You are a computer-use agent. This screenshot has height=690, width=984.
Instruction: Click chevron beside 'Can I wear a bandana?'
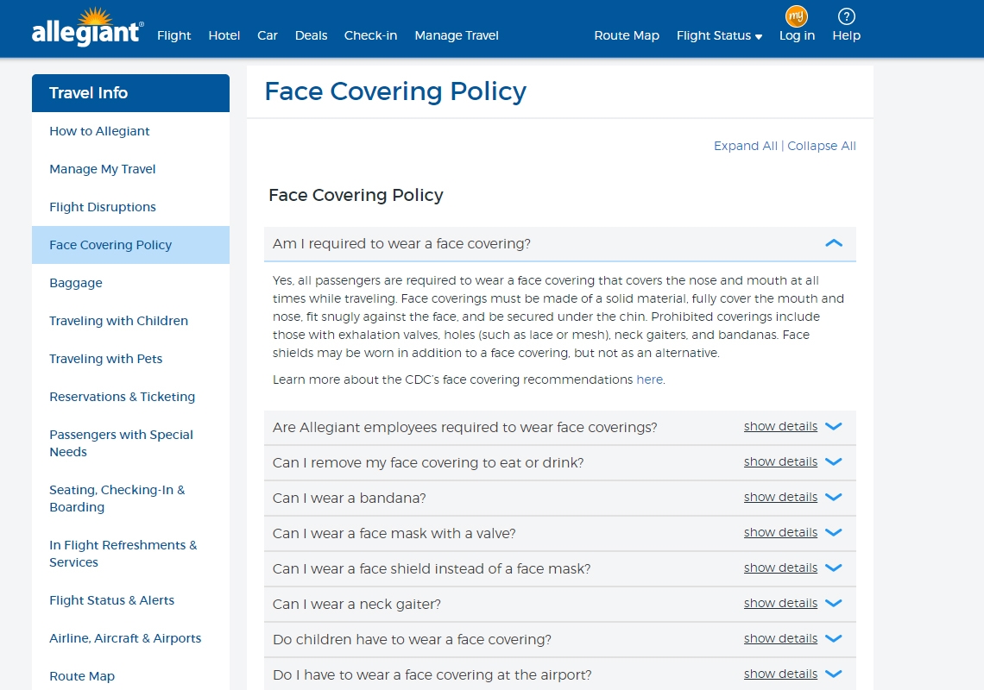[833, 498]
